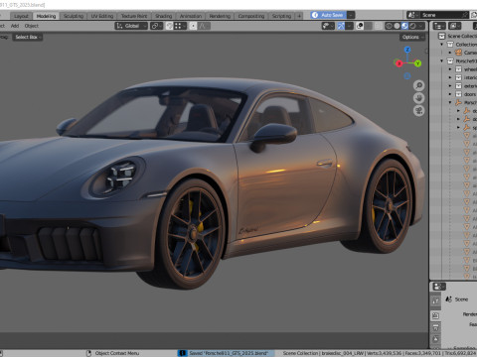Image resolution: width=477 pixels, height=357 pixels.
Task: Switch to solid viewport shading
Action: pyautogui.click(x=397, y=26)
